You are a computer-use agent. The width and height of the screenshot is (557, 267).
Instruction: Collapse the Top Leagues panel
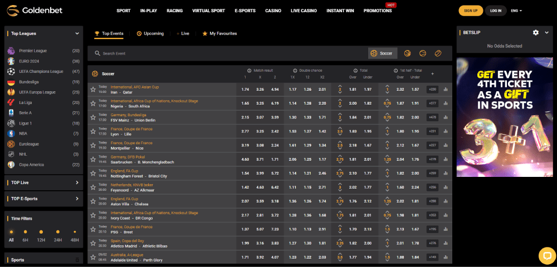click(x=77, y=34)
